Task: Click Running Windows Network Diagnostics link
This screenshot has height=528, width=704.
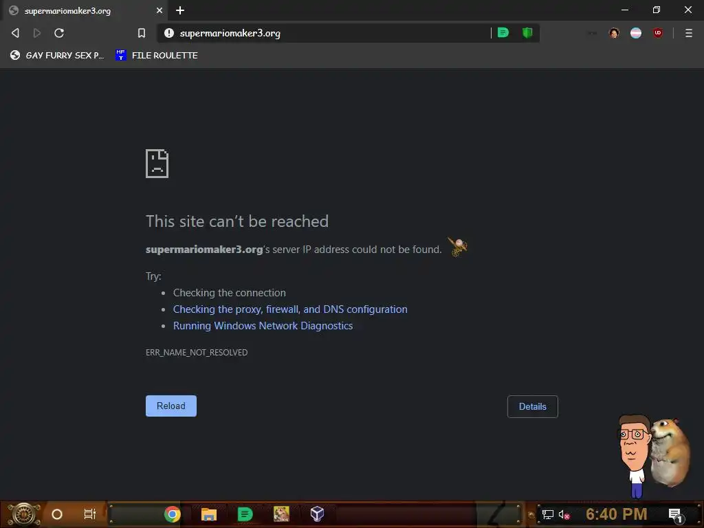Action: pos(263,326)
